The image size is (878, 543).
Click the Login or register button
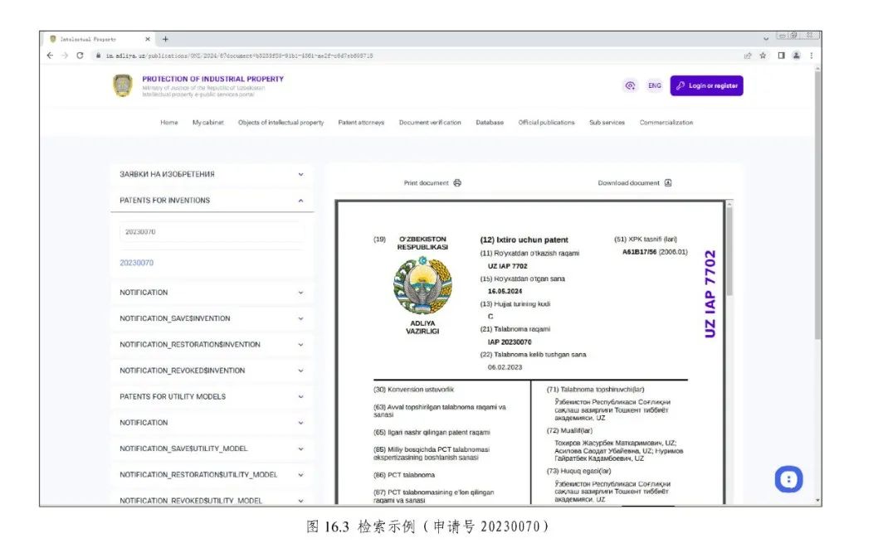point(706,85)
